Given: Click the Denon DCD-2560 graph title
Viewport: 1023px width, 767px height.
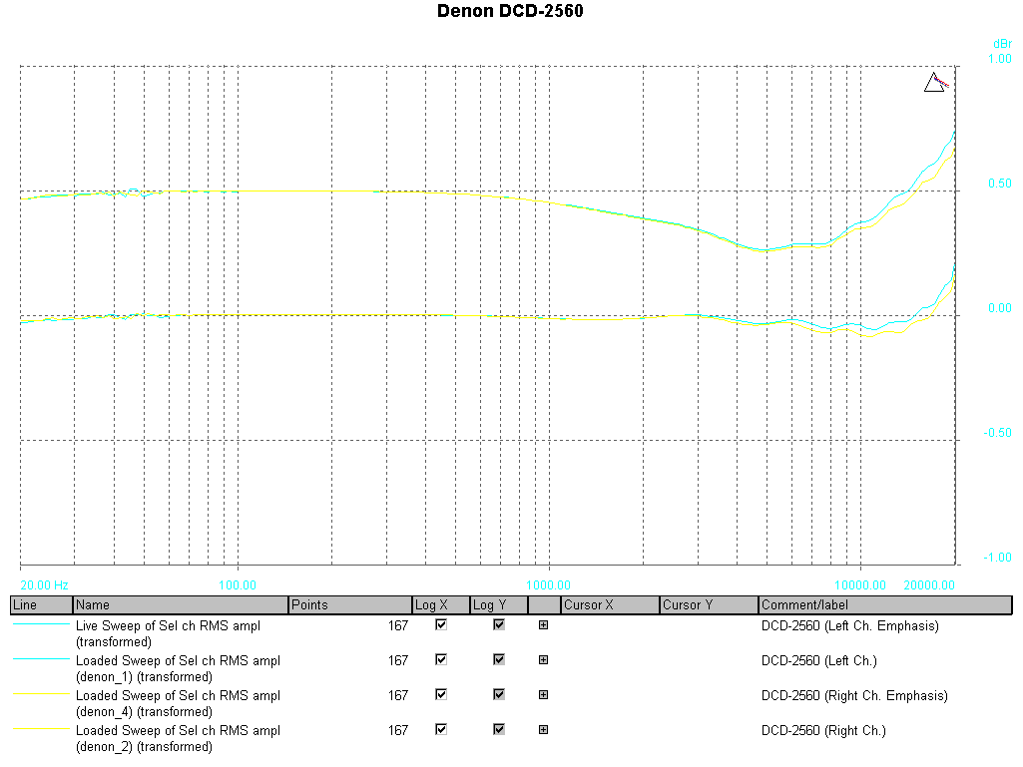Looking at the screenshot, I should click(x=510, y=11).
